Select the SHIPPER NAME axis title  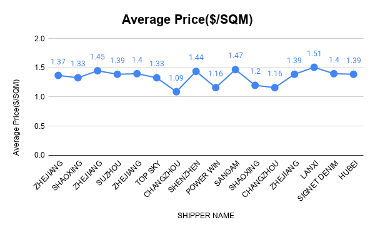(206, 216)
